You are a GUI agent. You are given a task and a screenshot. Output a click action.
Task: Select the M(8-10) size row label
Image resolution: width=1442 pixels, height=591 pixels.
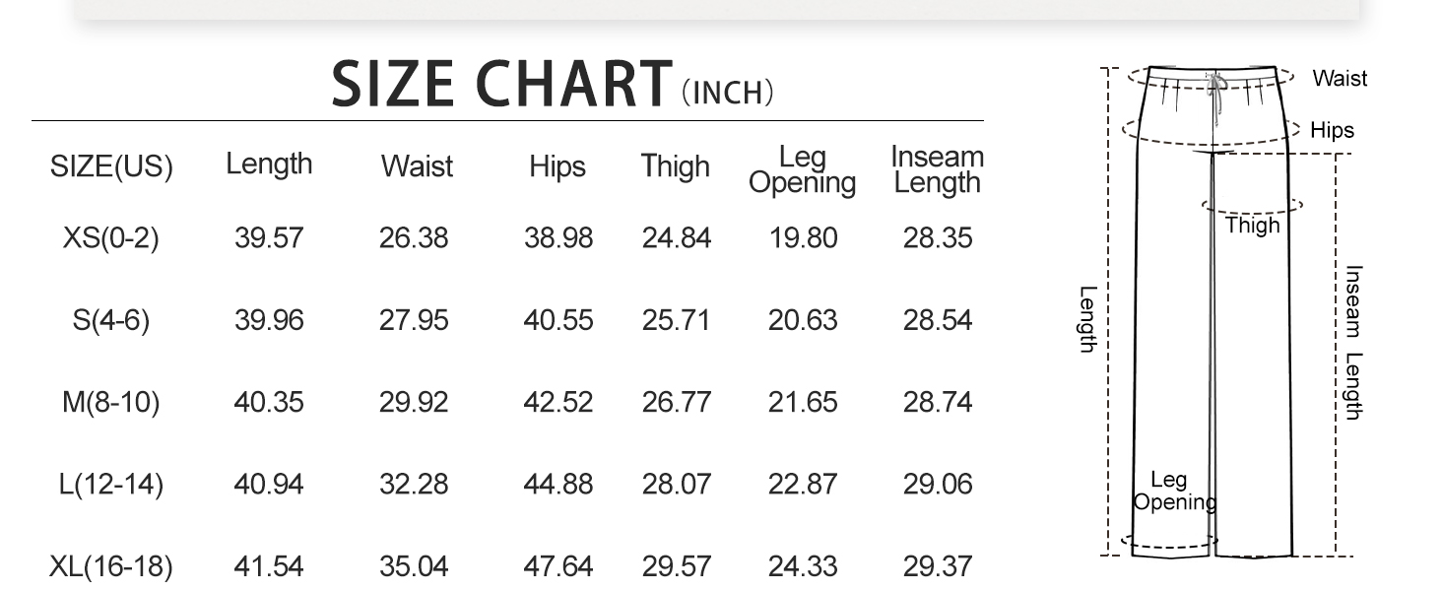pyautogui.click(x=110, y=402)
